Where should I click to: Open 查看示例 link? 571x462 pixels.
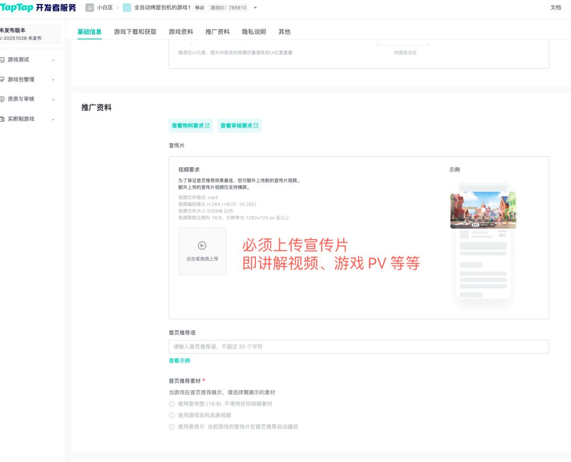(179, 360)
